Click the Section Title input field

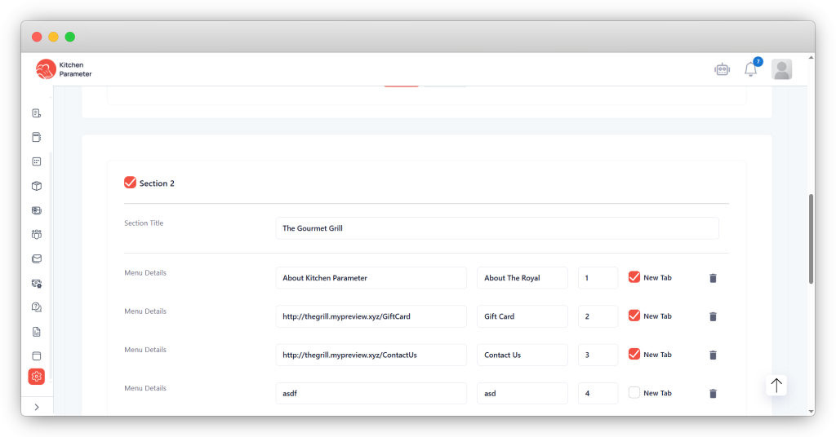pyautogui.click(x=496, y=228)
